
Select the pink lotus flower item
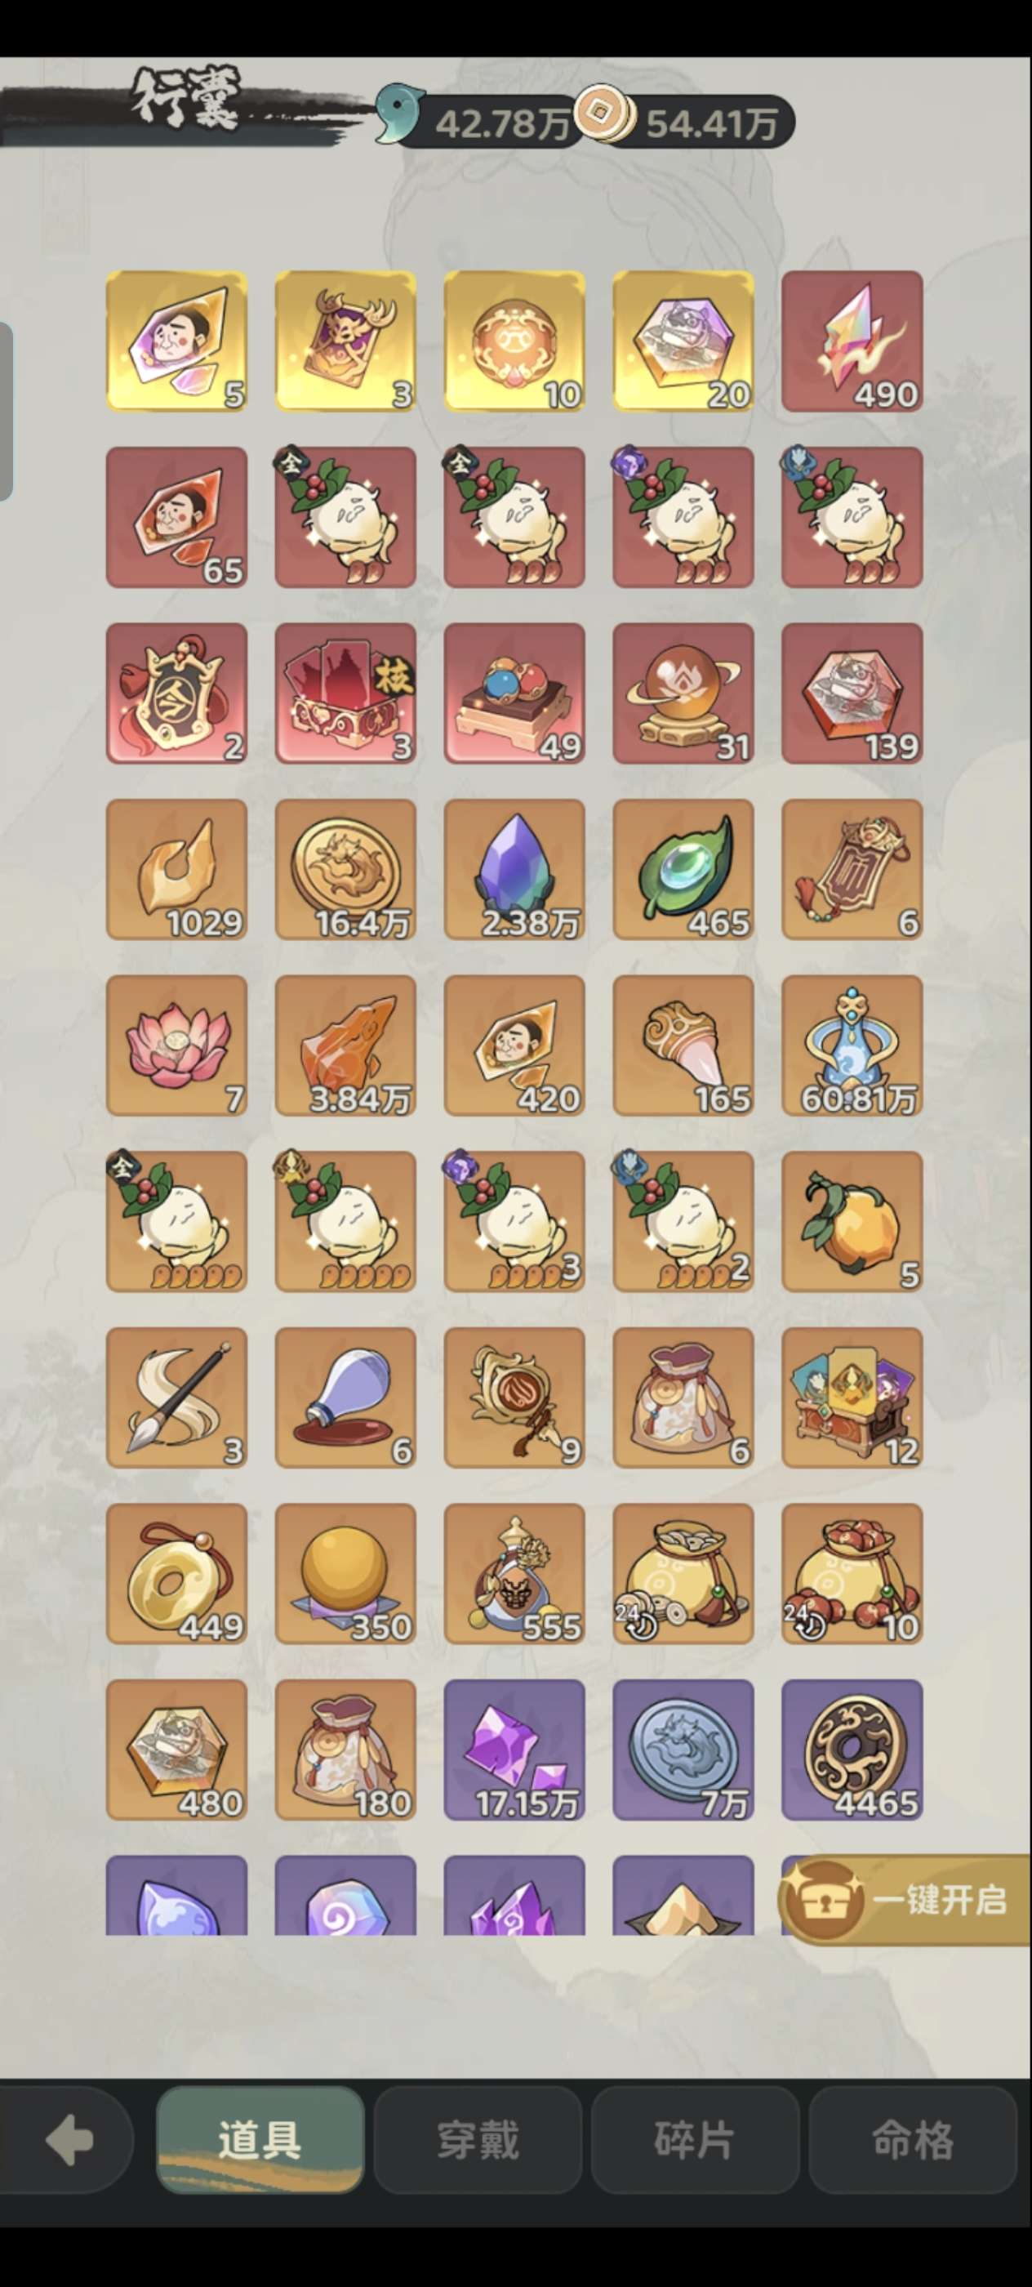[176, 1045]
